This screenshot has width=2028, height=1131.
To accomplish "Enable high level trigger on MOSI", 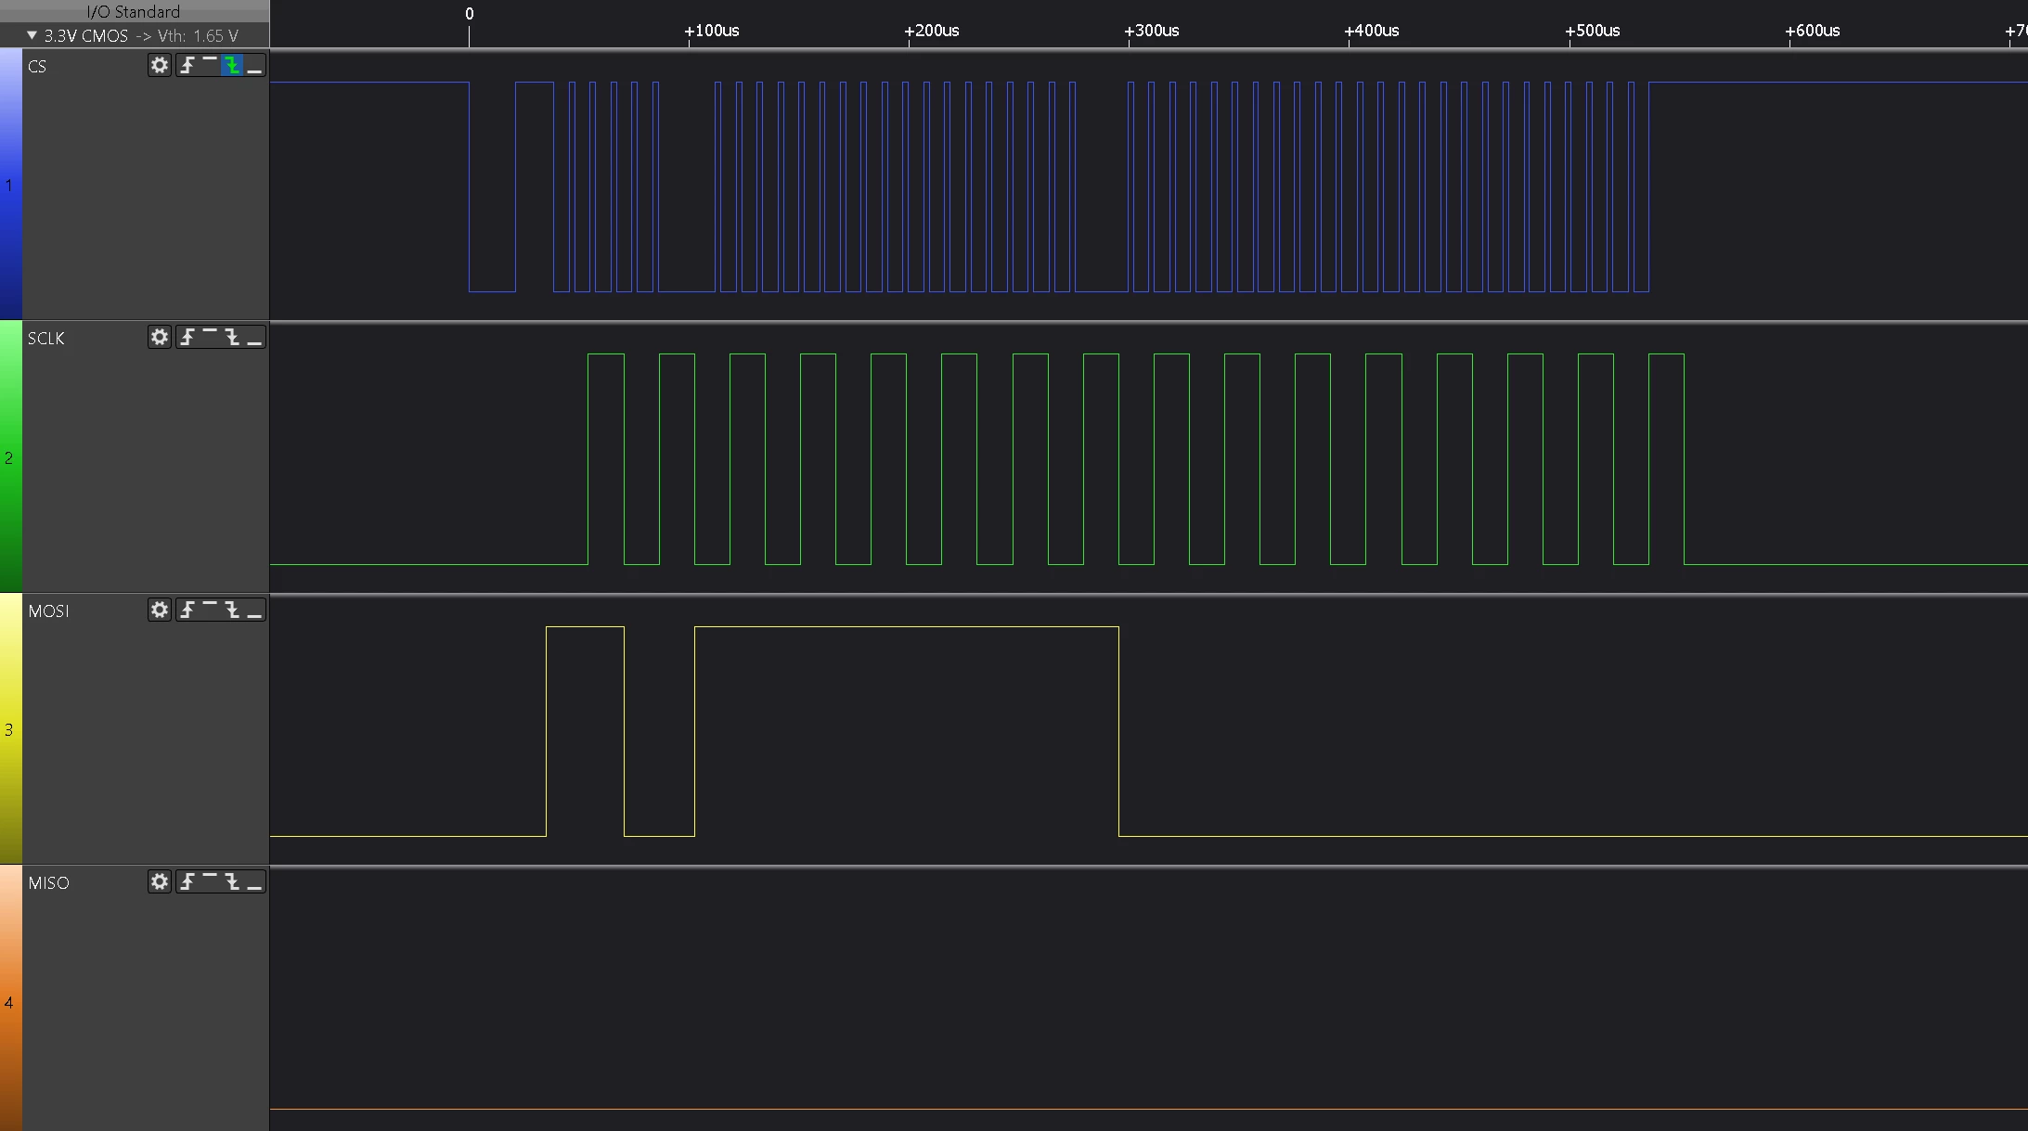I will [210, 610].
